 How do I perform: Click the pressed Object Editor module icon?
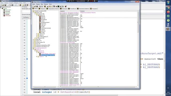(x=54, y=6)
